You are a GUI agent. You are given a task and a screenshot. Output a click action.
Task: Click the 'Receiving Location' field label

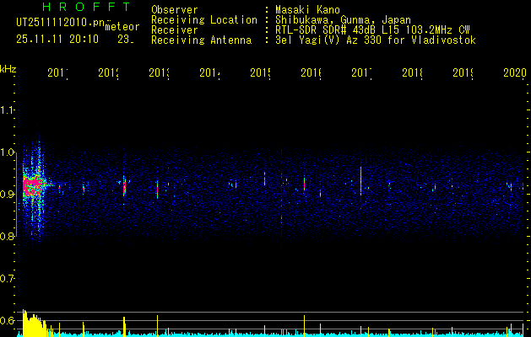pyautogui.click(x=204, y=20)
